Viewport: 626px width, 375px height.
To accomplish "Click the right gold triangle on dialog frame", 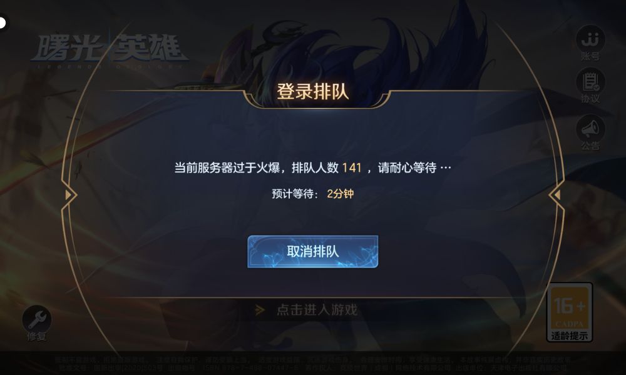I will pos(557,195).
